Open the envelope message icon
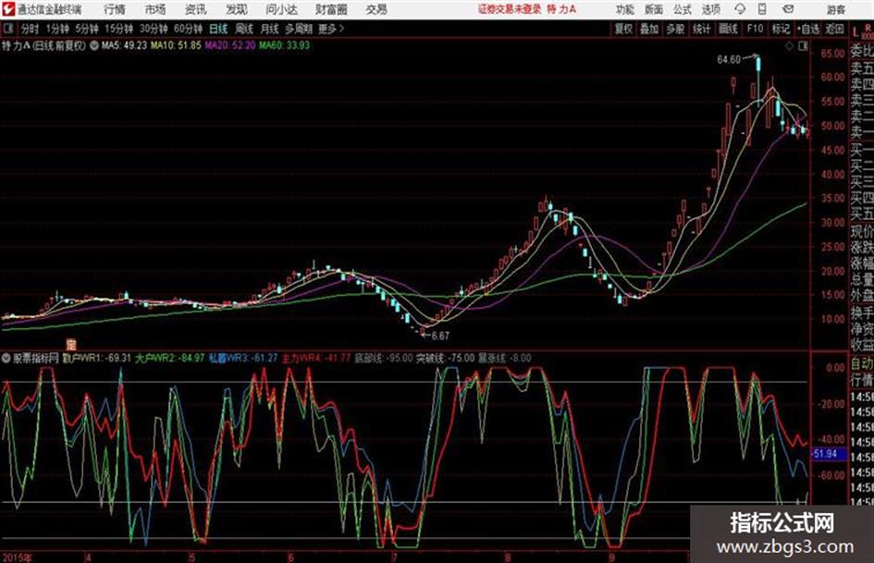Viewport: 874px width, 563px height. [x=788, y=9]
